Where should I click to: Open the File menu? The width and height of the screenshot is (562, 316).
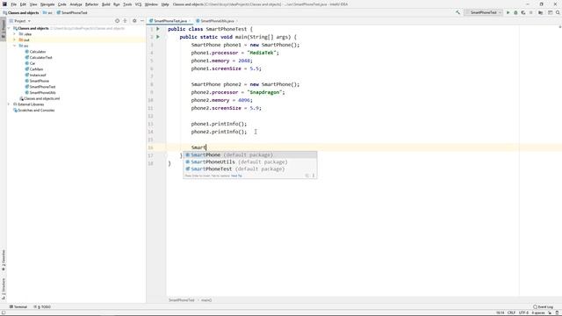click(14, 4)
